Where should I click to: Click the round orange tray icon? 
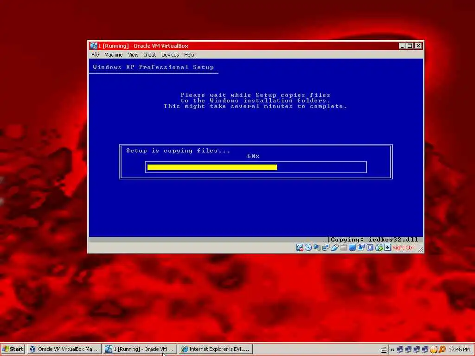[x=434, y=350]
